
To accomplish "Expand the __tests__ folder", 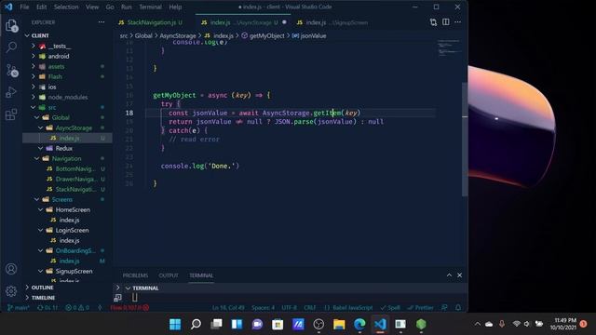I will (x=34, y=46).
